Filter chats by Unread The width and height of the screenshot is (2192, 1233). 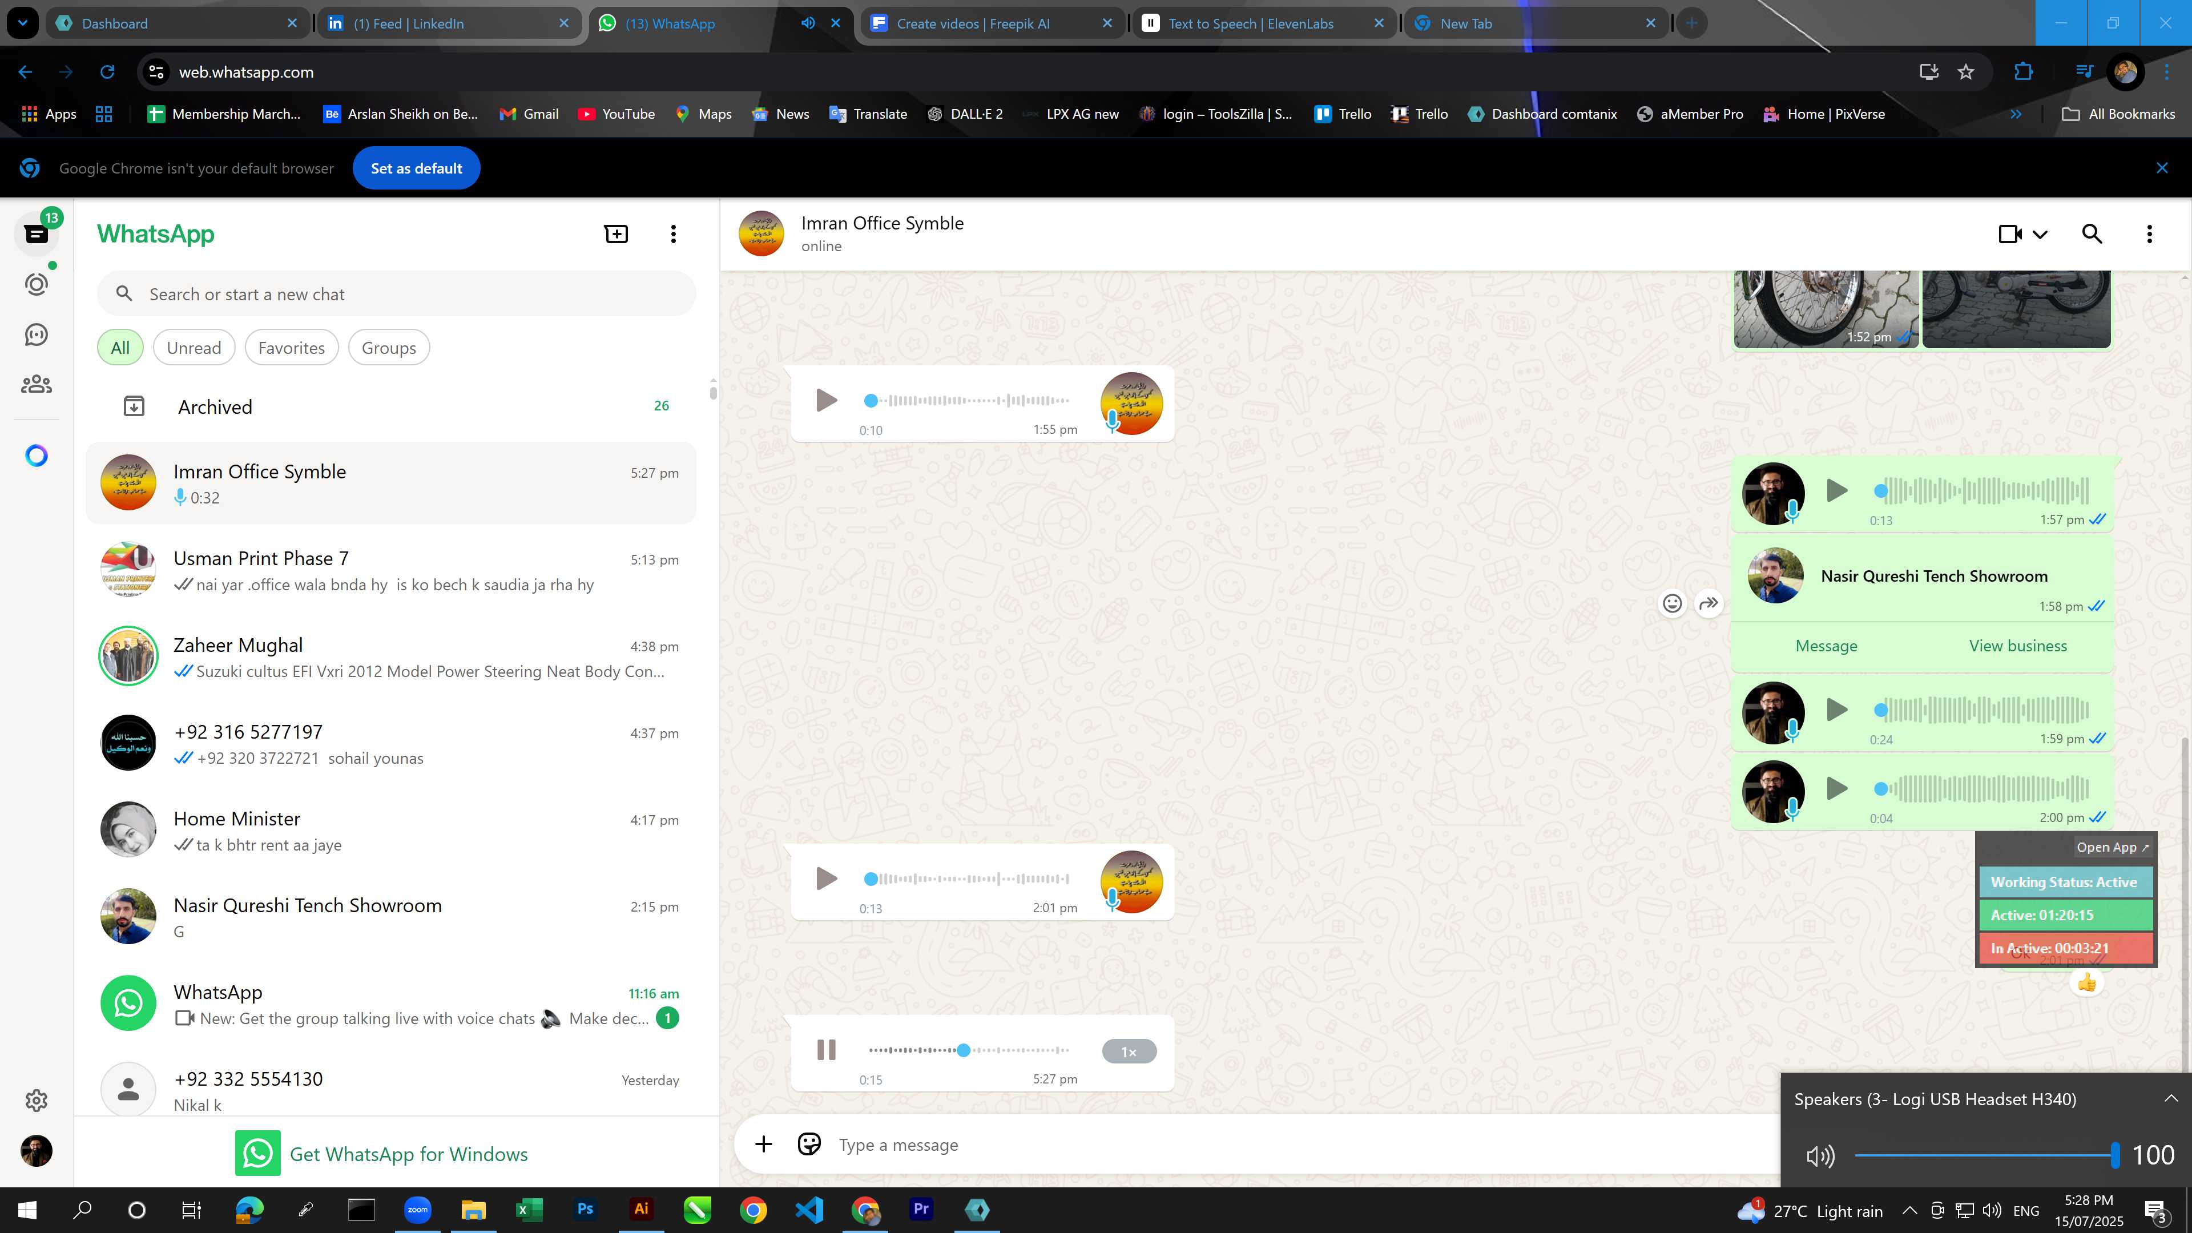(194, 347)
